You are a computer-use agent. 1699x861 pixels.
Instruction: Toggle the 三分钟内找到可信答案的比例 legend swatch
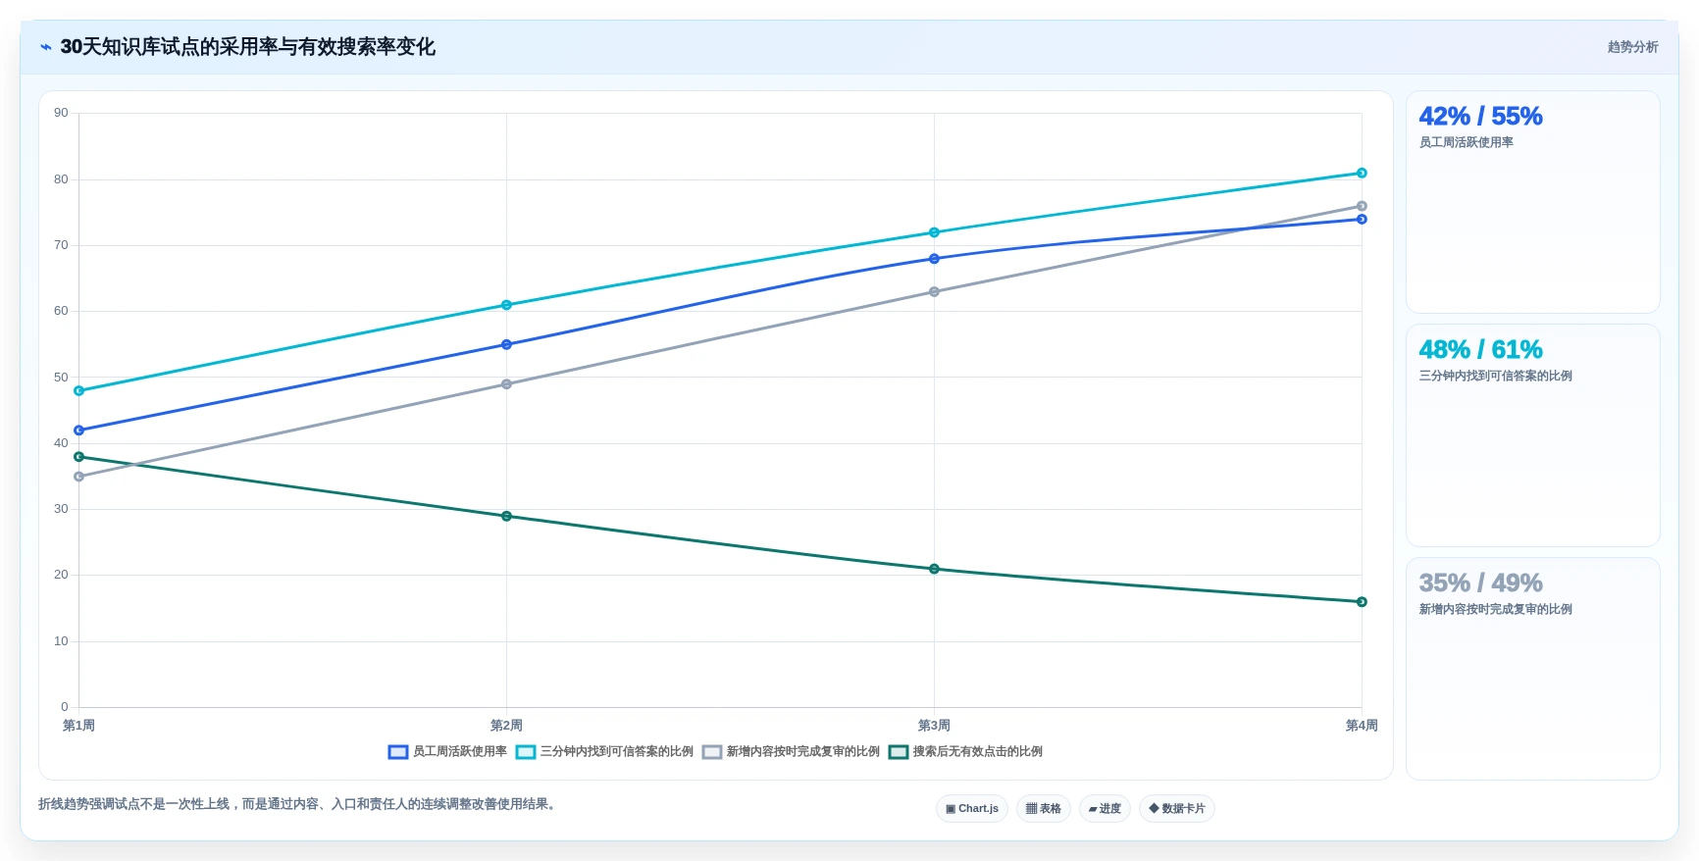(x=526, y=752)
